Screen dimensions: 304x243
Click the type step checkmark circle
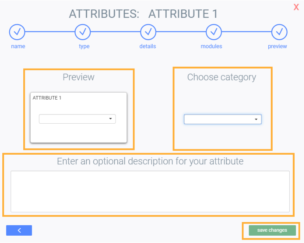(x=83, y=32)
